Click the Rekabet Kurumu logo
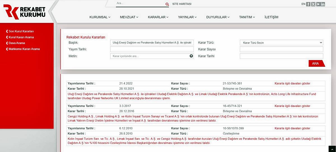Screen dimensions: 336x152 (25, 12)
